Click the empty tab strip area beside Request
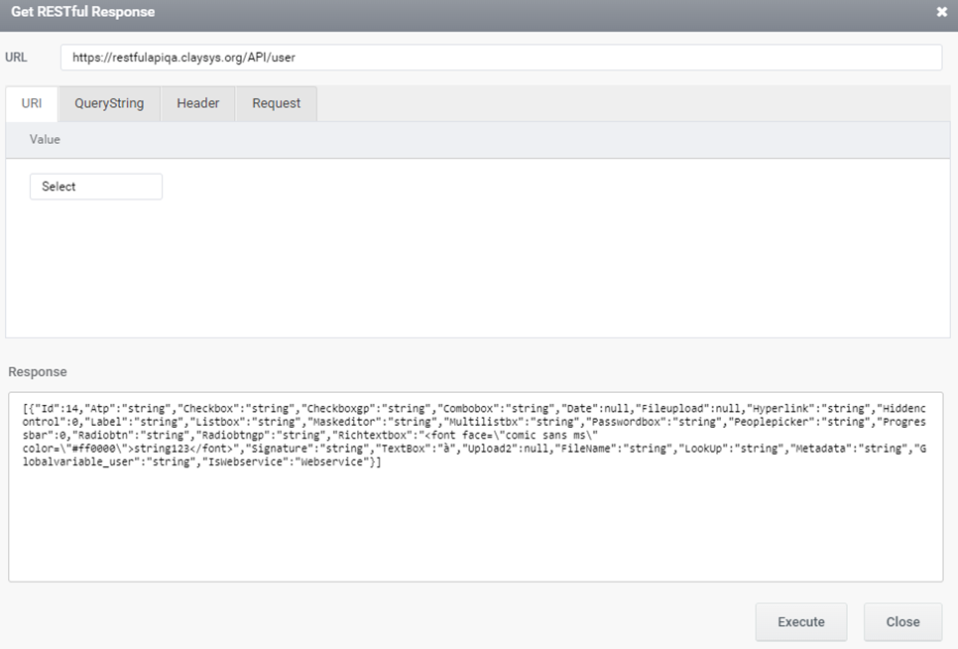958x649 pixels. pos(633,103)
